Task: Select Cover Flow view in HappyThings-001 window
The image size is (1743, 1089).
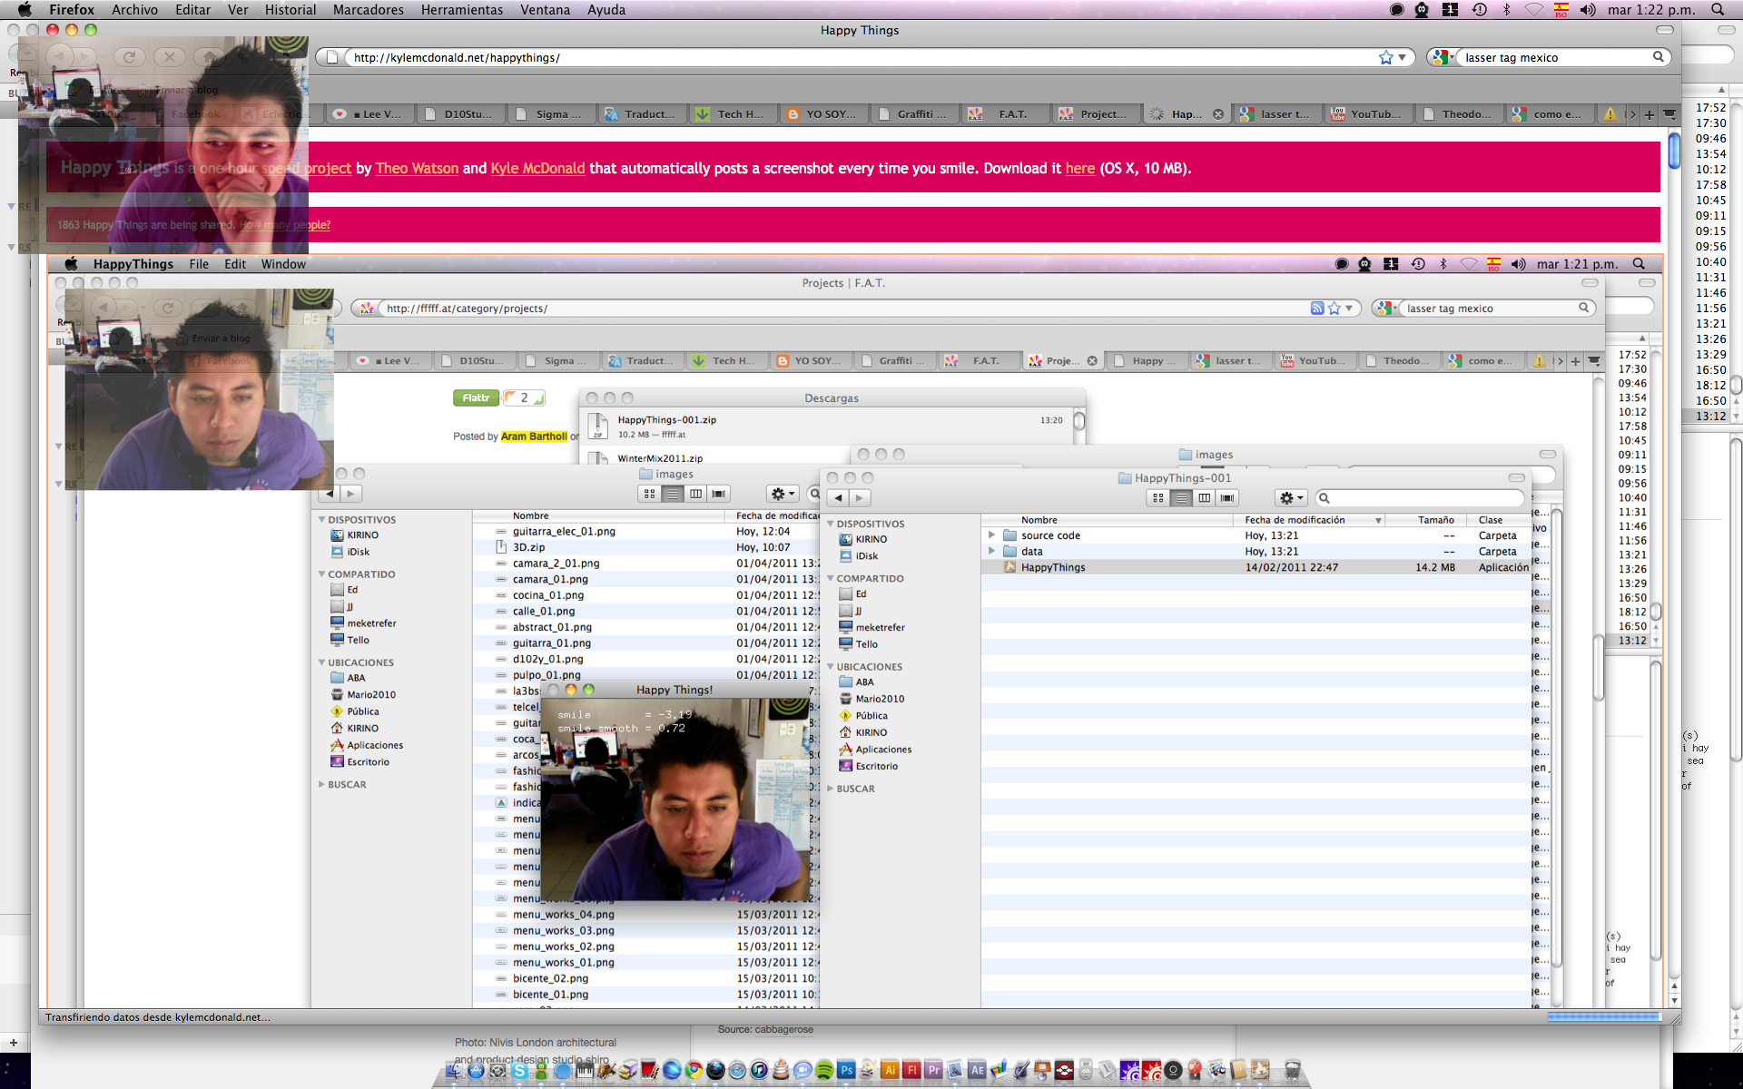Action: tap(1227, 497)
